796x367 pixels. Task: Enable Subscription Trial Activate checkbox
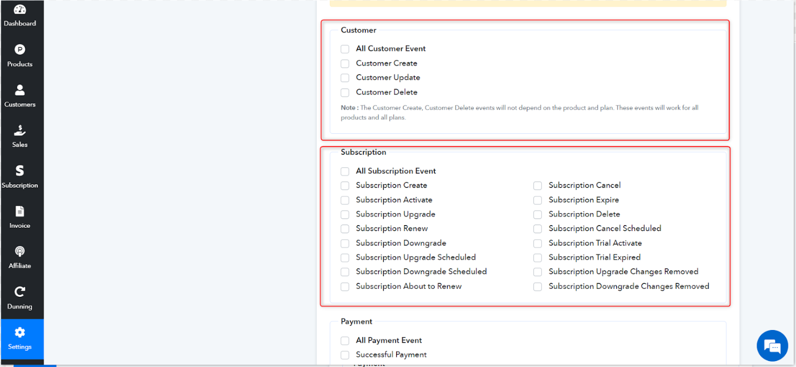[x=538, y=243]
